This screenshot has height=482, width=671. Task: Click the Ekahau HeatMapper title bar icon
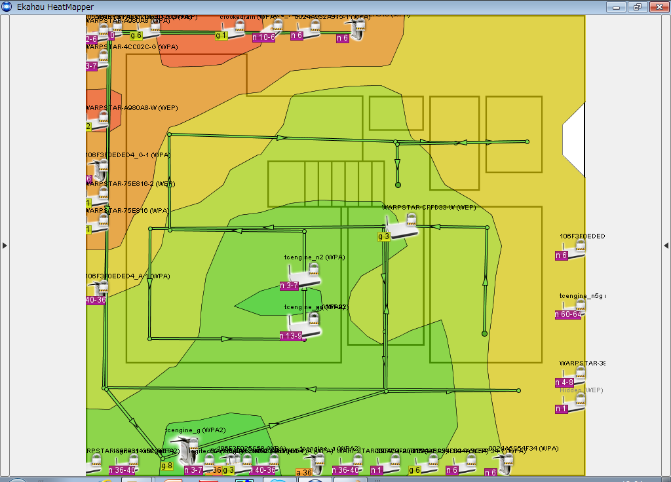point(7,7)
